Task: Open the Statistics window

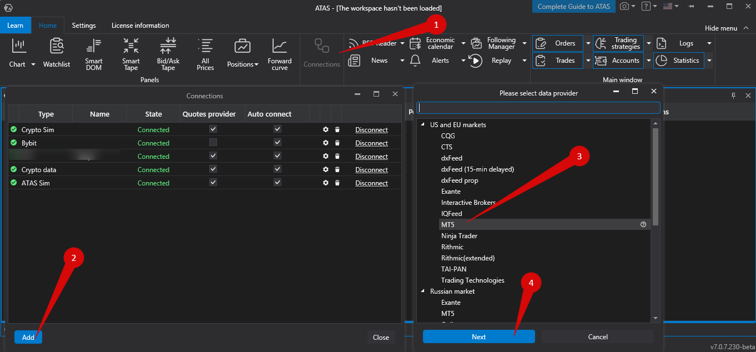Action: coord(678,61)
